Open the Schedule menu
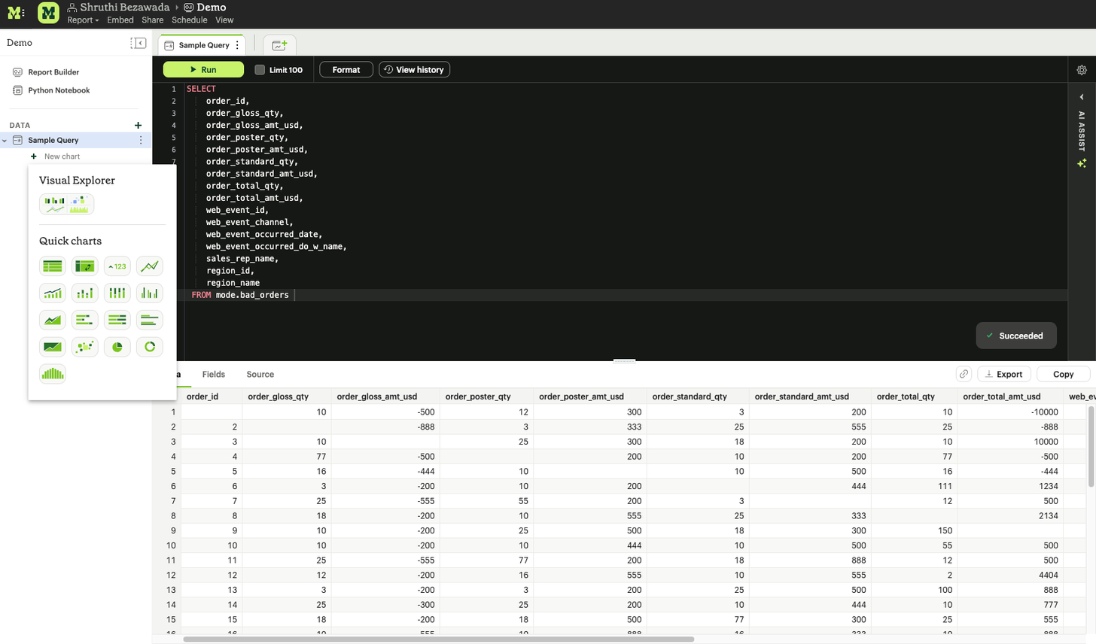1096x644 pixels. point(189,20)
